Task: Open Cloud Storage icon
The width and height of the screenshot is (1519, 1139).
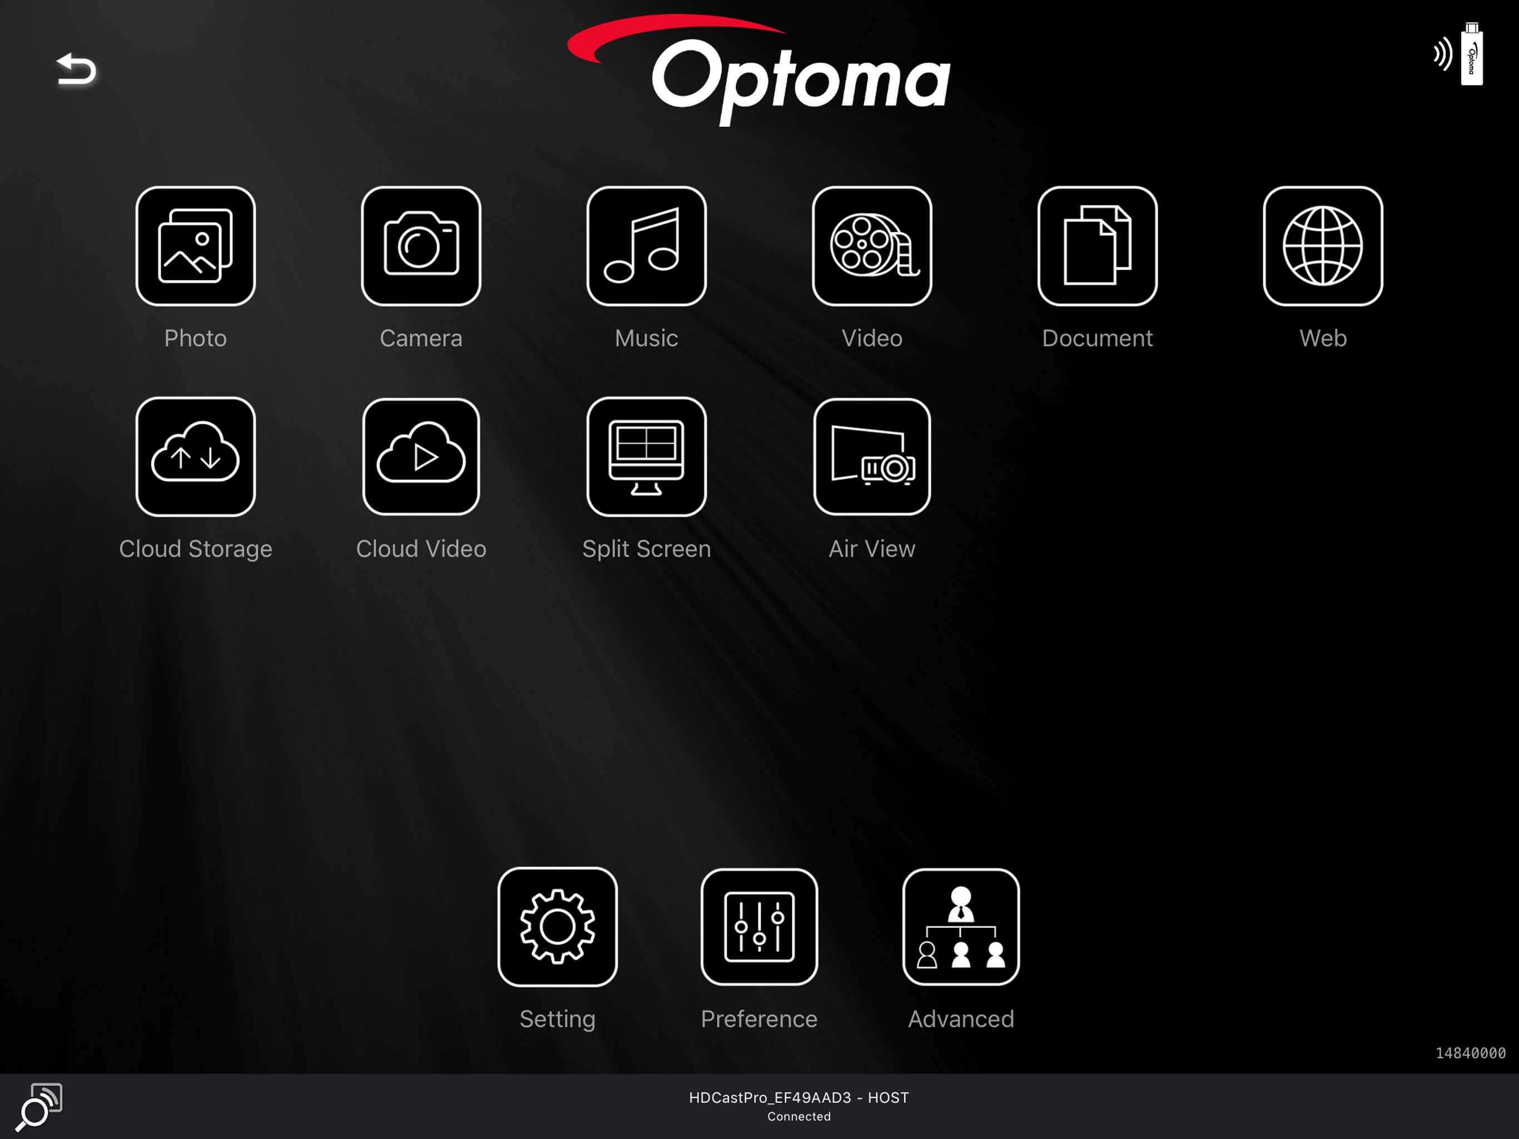Action: (x=196, y=457)
